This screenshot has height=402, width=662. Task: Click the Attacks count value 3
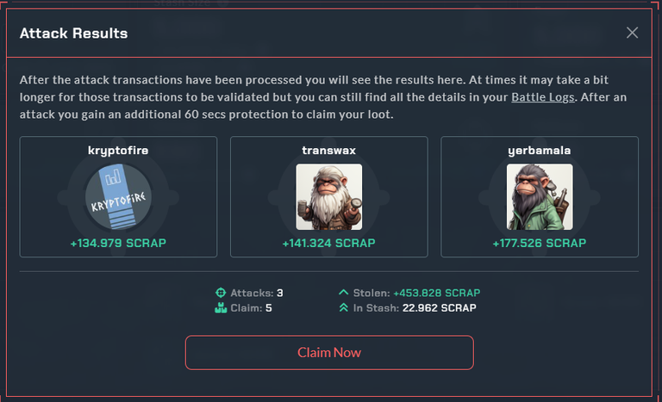tap(280, 293)
